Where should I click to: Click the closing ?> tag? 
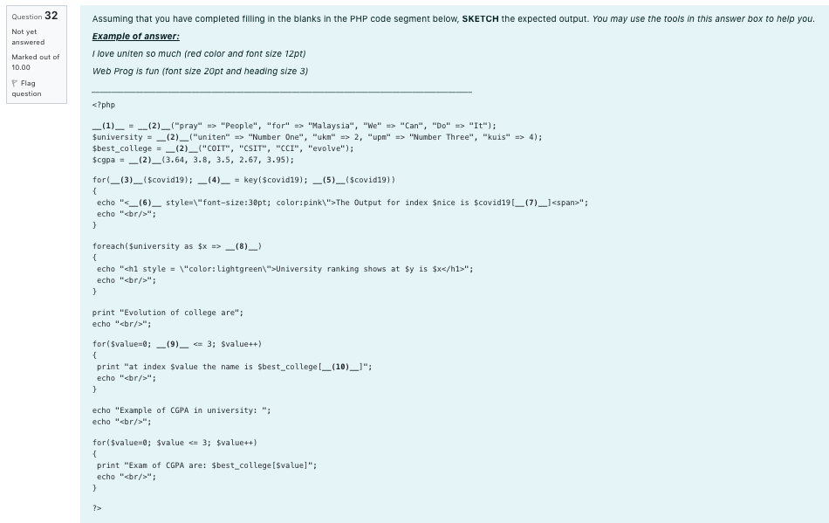click(97, 507)
